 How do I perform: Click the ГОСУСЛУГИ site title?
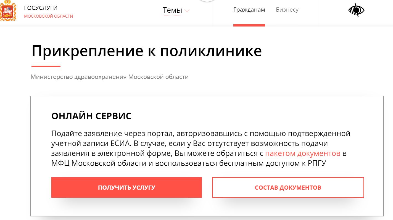tap(41, 8)
